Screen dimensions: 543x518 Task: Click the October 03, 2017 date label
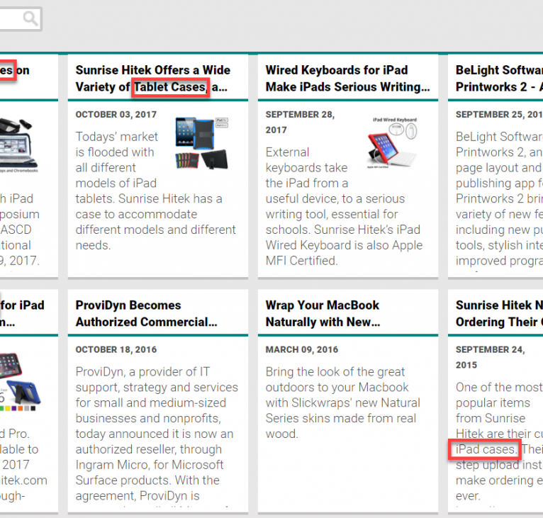[x=116, y=114]
